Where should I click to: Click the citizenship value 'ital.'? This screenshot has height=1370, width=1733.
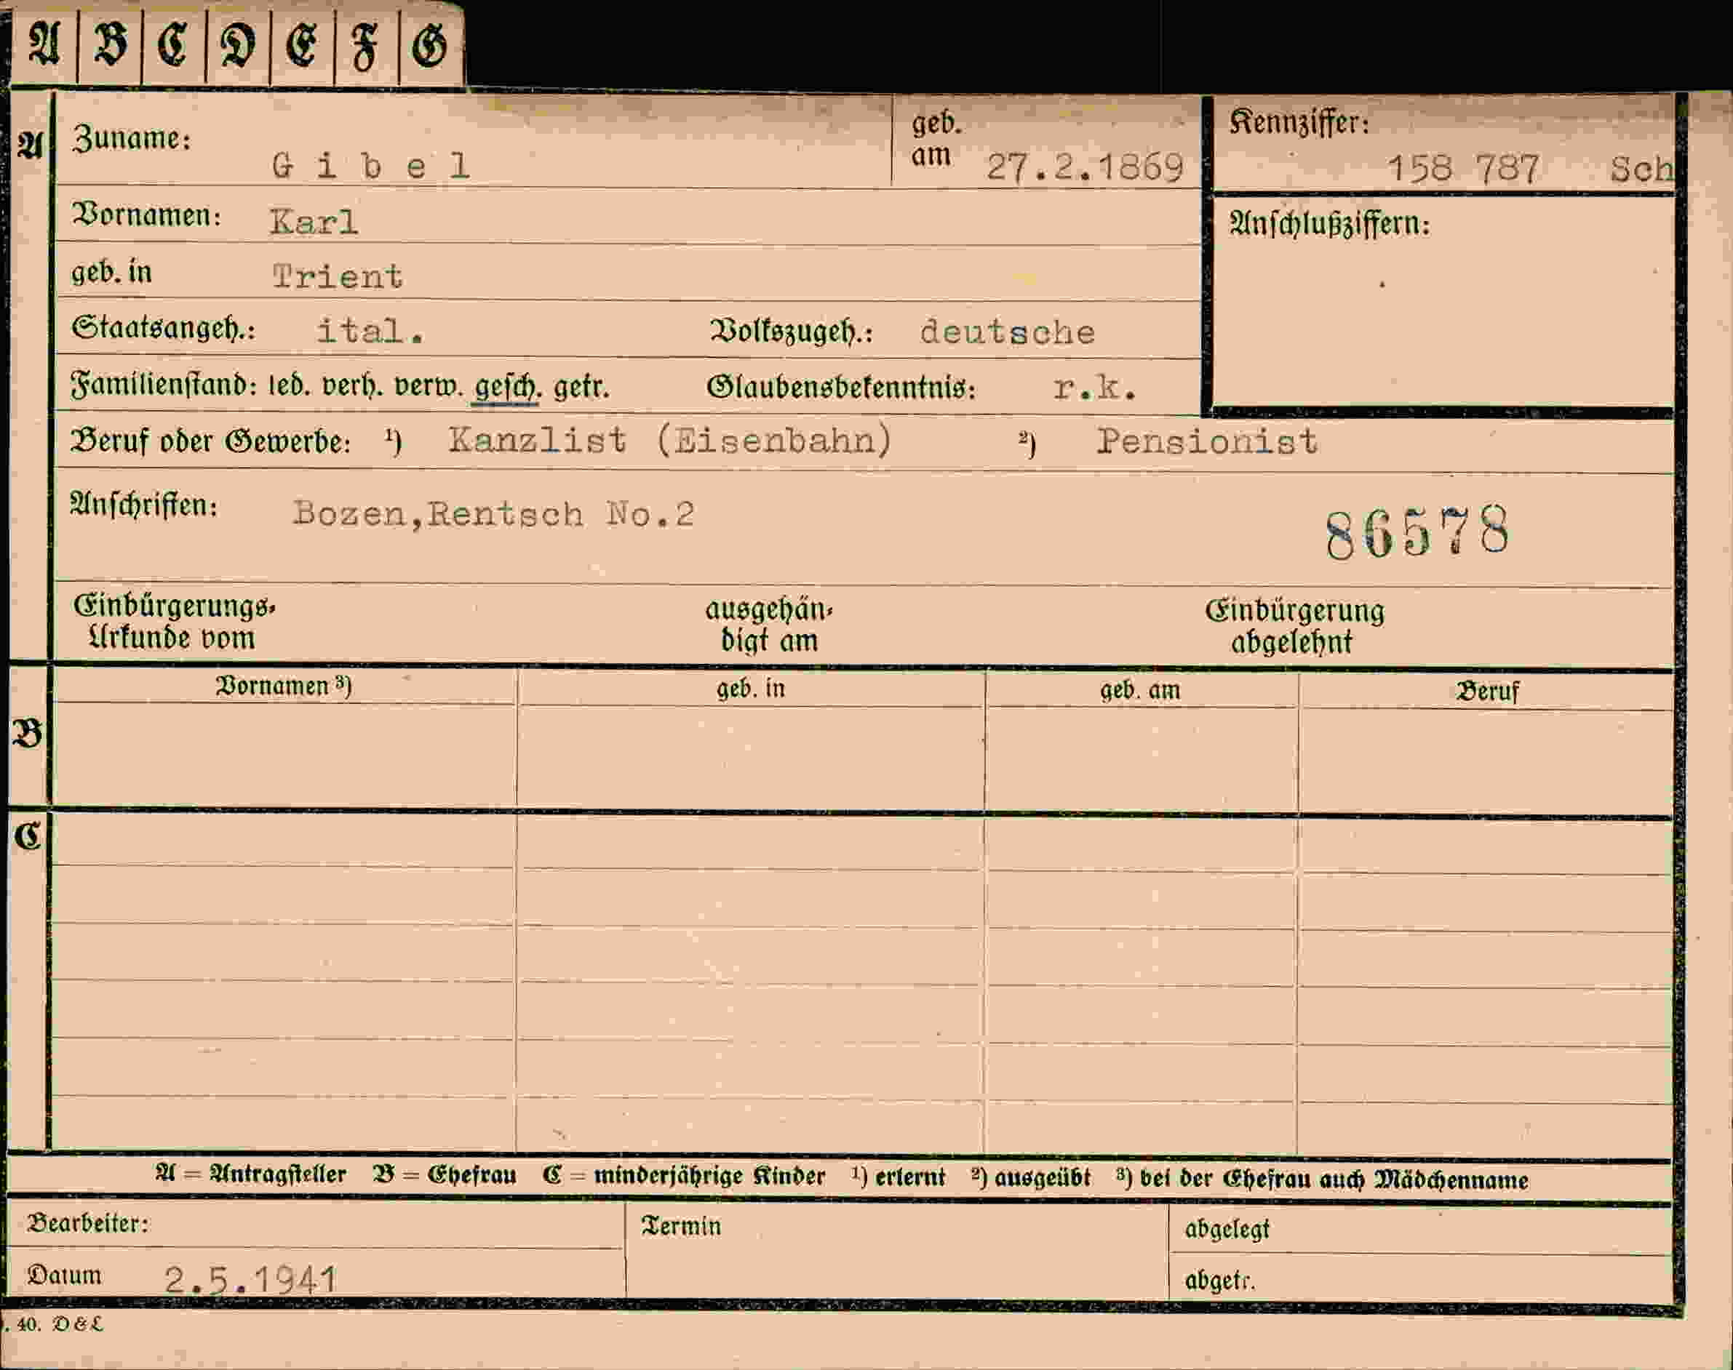(x=370, y=330)
